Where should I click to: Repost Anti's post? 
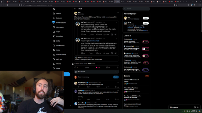click(86, 67)
